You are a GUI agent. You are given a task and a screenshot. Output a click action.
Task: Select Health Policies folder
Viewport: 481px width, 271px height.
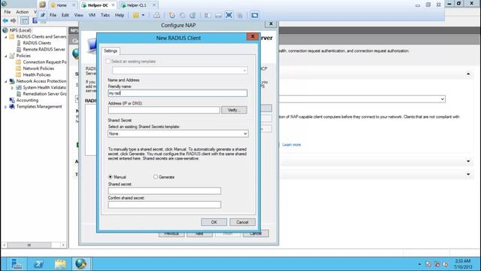[37, 75]
